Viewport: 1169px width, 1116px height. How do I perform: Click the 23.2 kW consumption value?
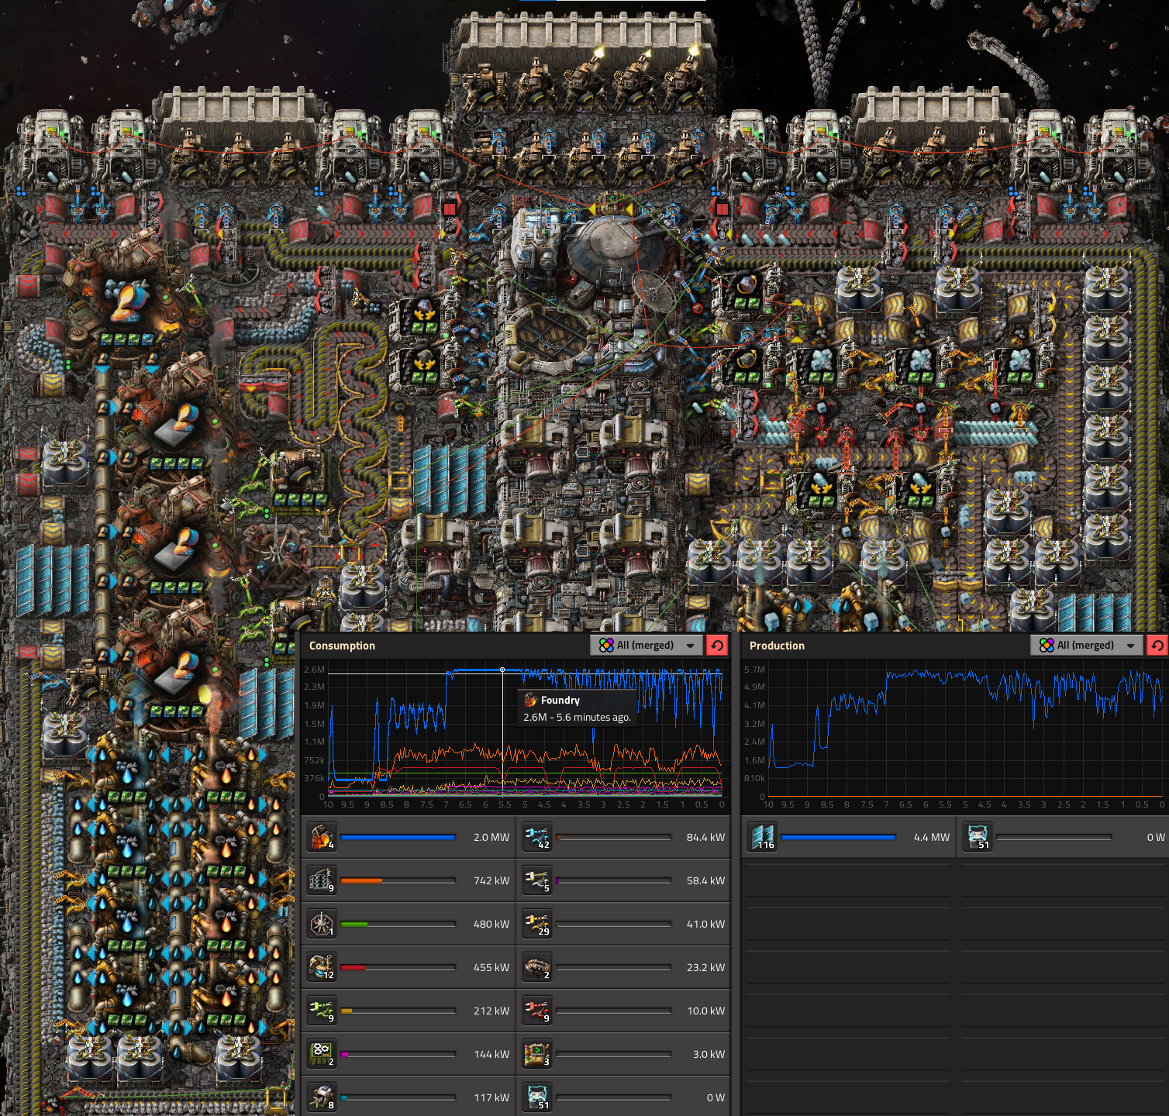705,967
